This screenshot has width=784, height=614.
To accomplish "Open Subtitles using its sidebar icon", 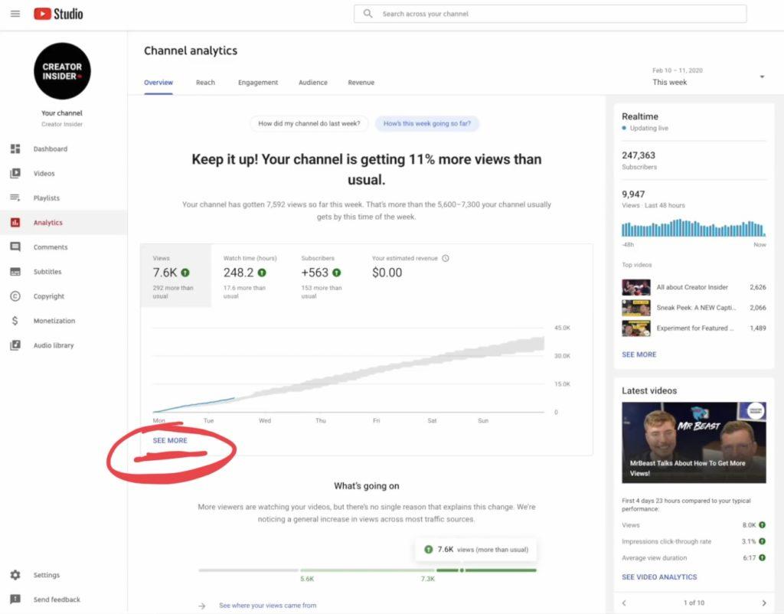I will point(15,272).
